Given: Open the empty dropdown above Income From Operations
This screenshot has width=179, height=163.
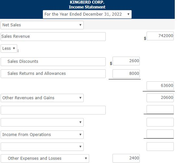Looking at the screenshot, I should coord(42,122).
